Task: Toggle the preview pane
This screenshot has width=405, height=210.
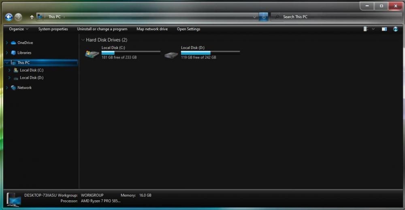Action: click(384, 29)
